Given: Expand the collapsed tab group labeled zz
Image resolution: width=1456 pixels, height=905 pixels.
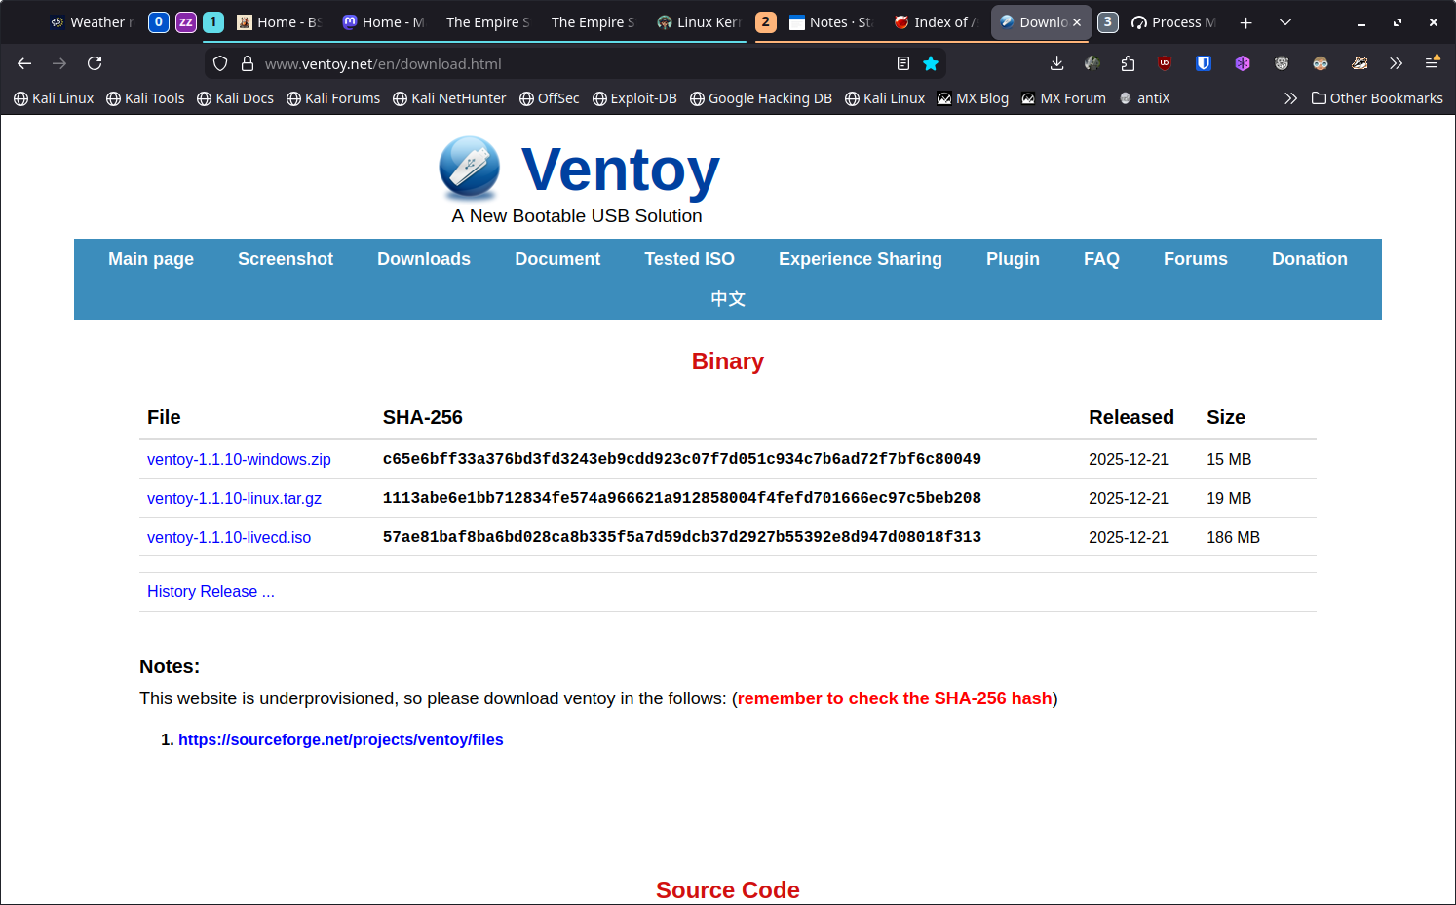Looking at the screenshot, I should click(185, 22).
